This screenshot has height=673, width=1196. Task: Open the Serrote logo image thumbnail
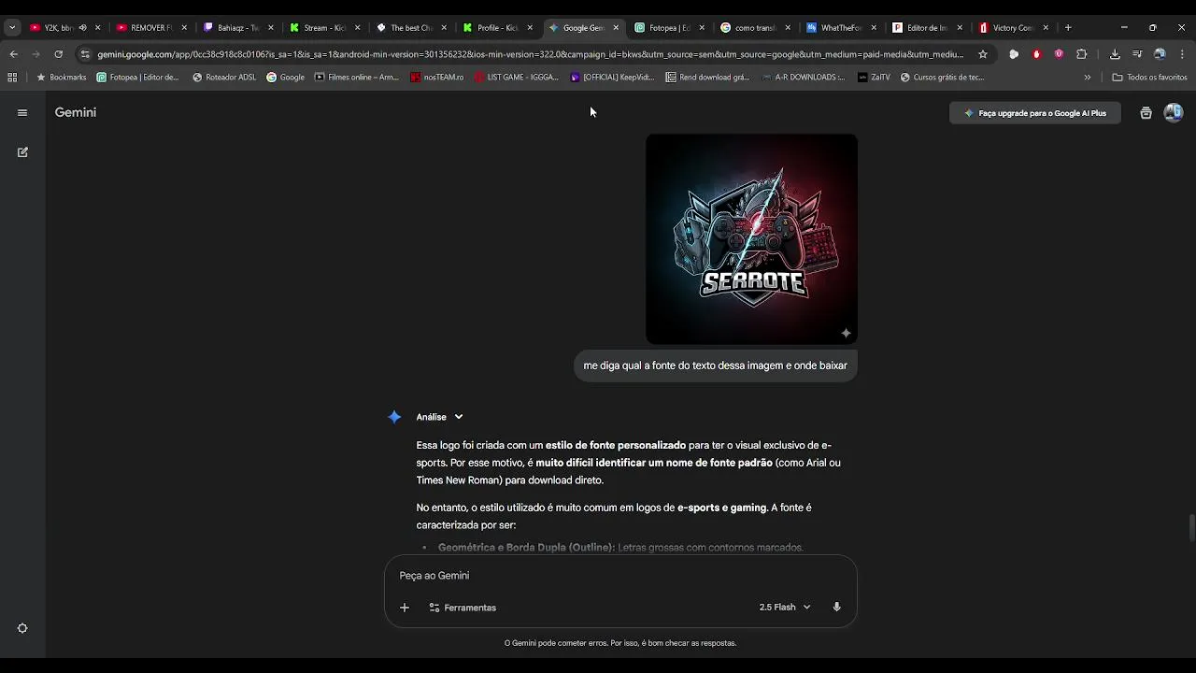click(752, 239)
